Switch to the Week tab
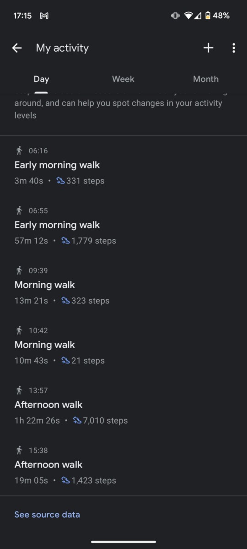The width and height of the screenshot is (247, 549). [x=123, y=79]
